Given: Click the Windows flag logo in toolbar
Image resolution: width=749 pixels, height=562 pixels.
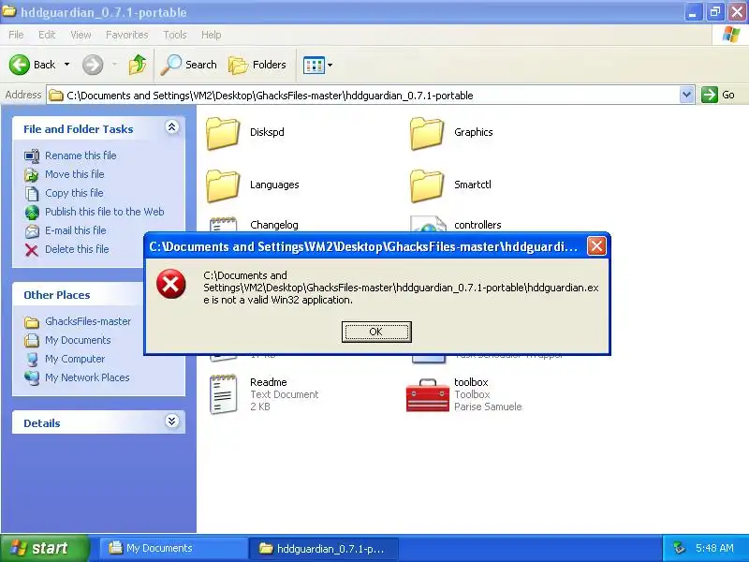Looking at the screenshot, I should [x=731, y=35].
